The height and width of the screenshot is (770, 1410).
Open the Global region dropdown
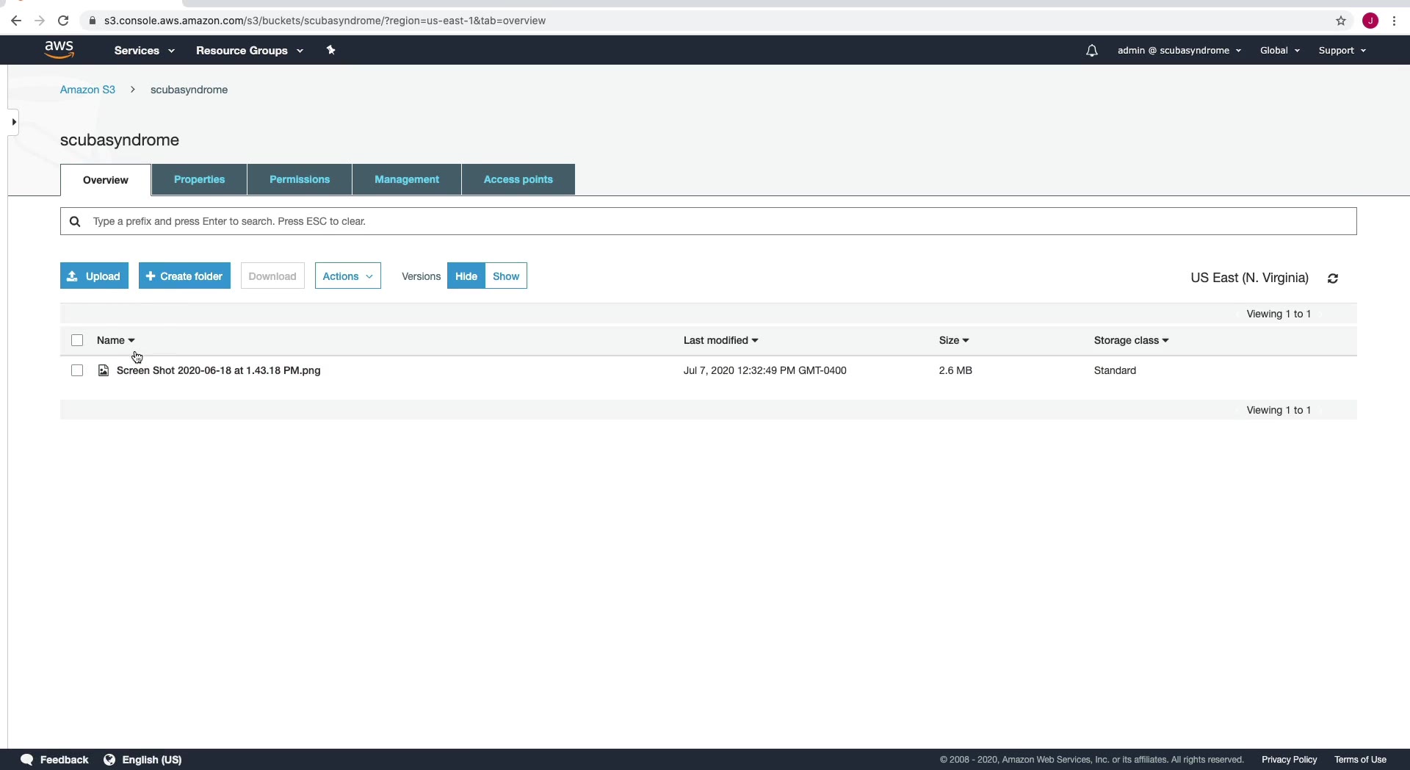pyautogui.click(x=1280, y=51)
